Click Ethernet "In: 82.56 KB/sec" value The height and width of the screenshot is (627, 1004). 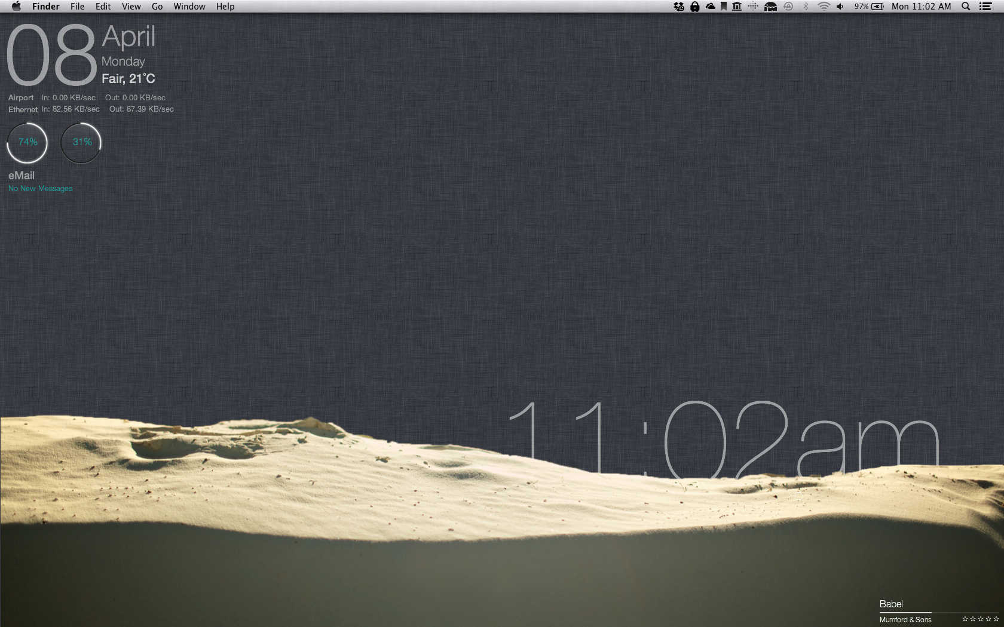(71, 109)
